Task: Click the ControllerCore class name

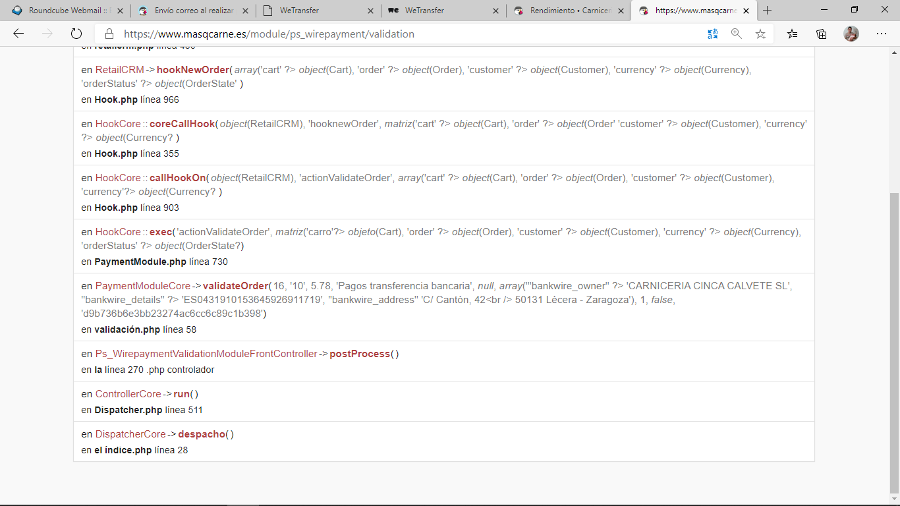Action: click(x=128, y=394)
